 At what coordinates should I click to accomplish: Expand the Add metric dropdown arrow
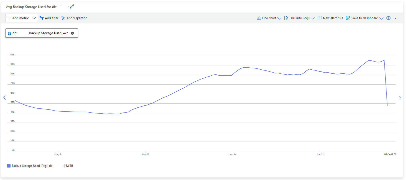point(34,18)
